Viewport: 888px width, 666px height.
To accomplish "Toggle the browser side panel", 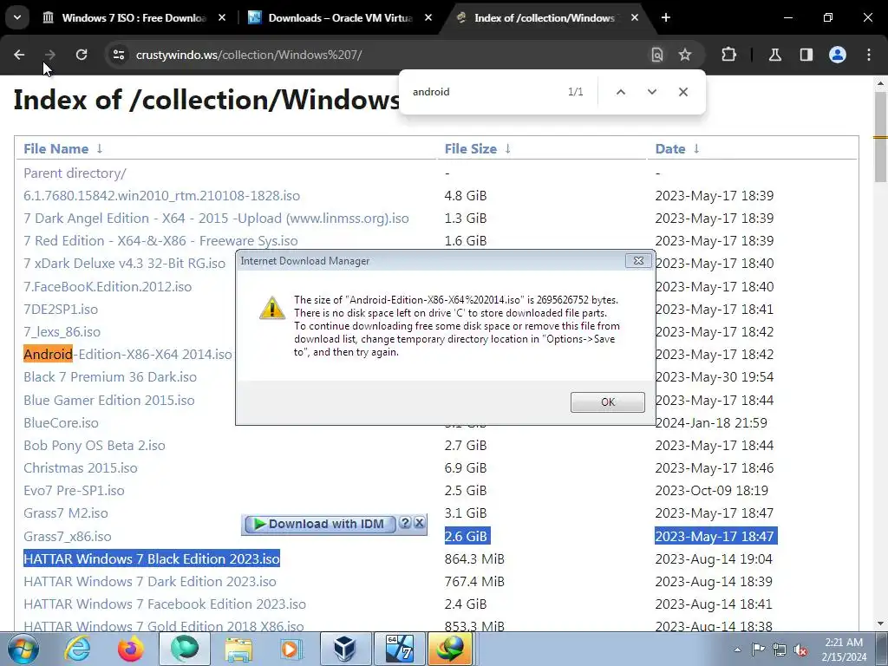I will [x=806, y=55].
